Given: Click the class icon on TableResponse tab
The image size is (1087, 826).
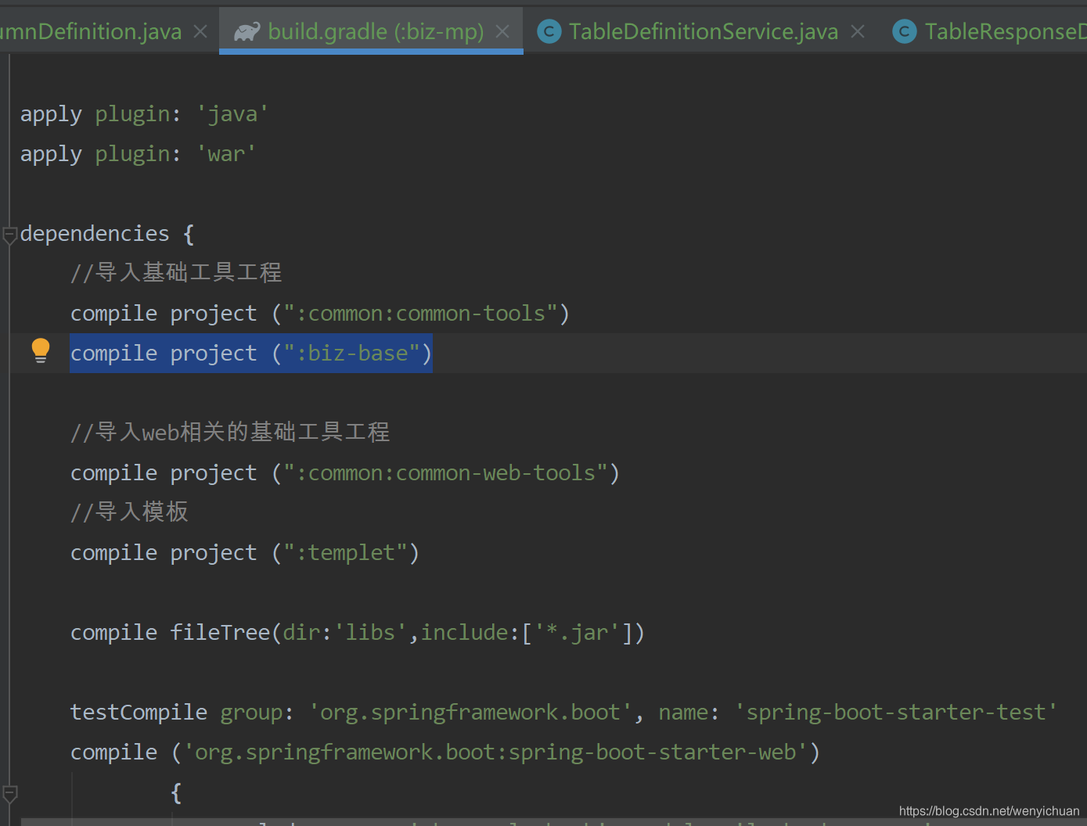Looking at the screenshot, I should pos(905,31).
